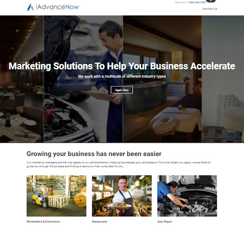Open the Restaurants chef image
244x225 pixels.
click(122, 196)
